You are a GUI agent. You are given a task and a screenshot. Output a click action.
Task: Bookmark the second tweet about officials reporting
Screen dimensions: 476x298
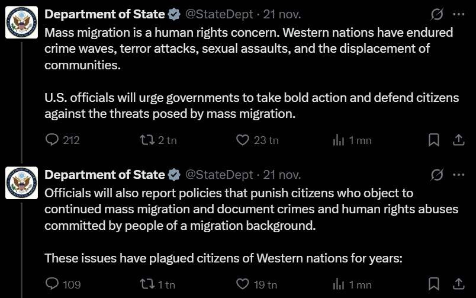click(x=434, y=284)
